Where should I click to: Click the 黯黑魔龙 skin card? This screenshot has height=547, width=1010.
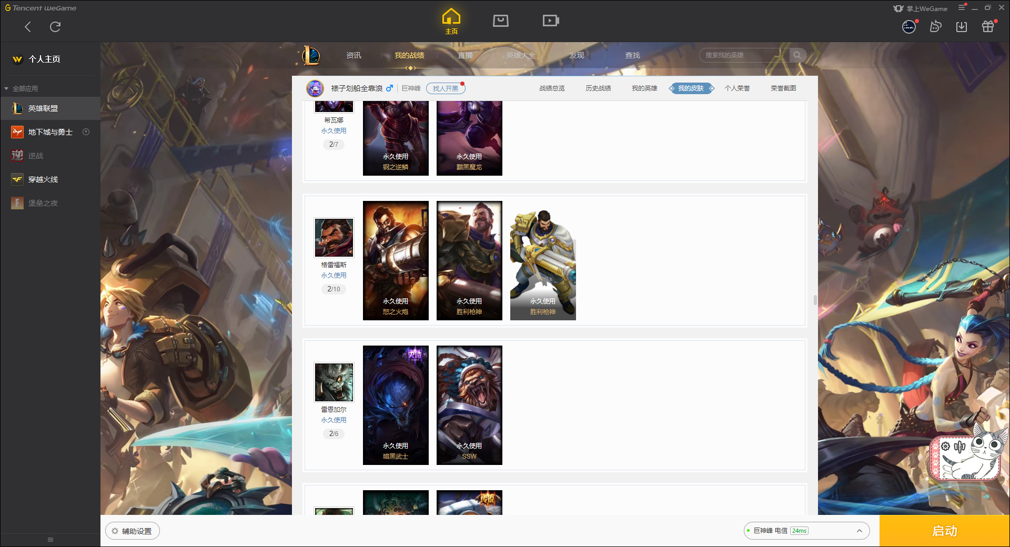click(469, 138)
